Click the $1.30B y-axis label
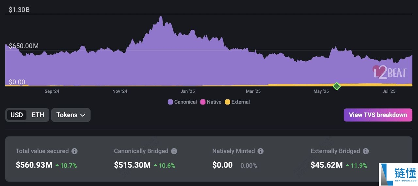Screen dimensions: 418x186 (x=19, y=10)
